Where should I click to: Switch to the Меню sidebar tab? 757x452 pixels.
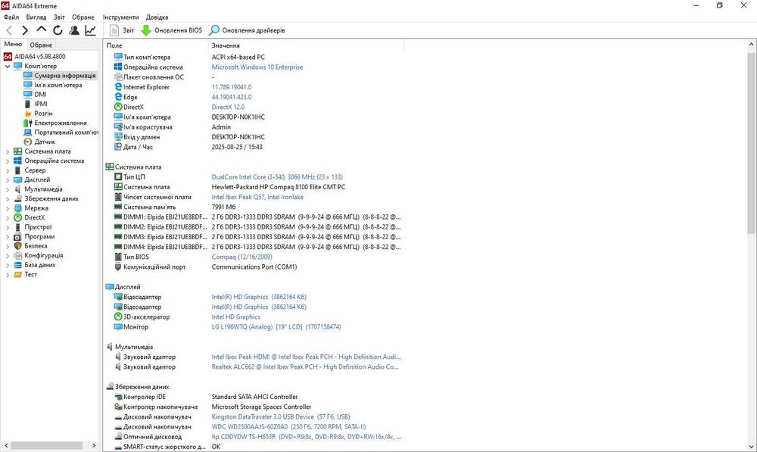click(13, 45)
